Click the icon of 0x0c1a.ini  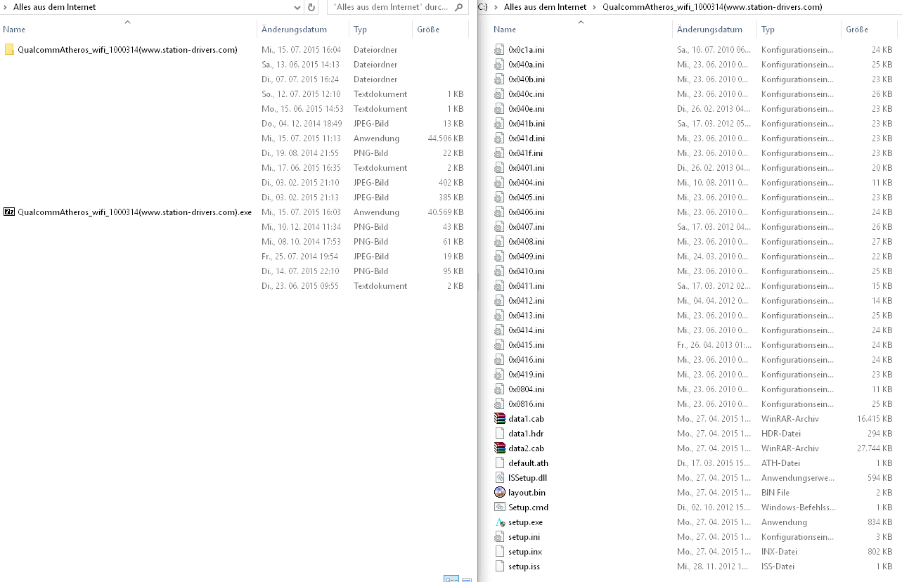pos(500,50)
